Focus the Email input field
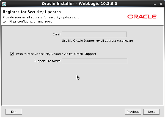 coord(94,34)
